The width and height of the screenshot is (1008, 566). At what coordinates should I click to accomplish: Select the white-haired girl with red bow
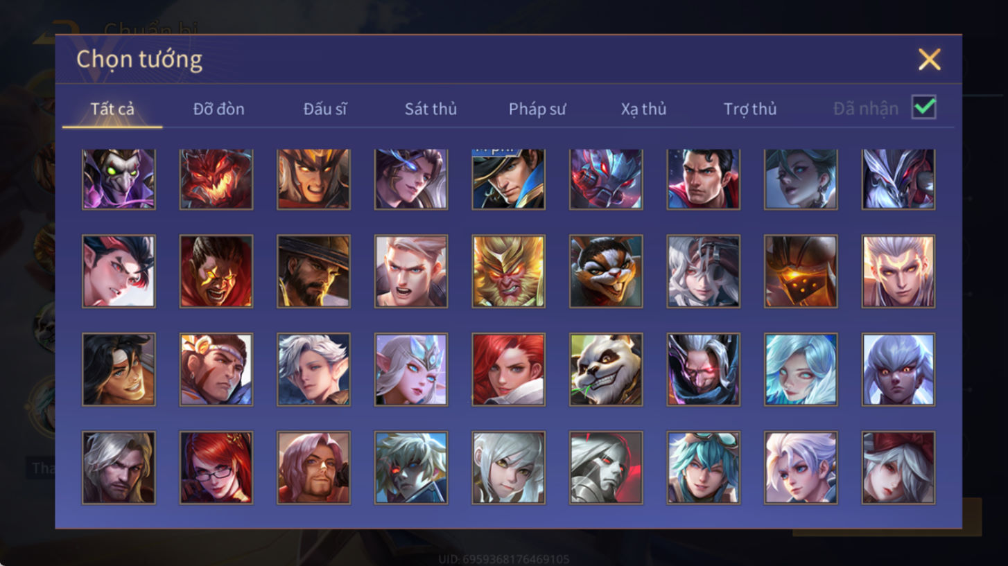click(898, 468)
